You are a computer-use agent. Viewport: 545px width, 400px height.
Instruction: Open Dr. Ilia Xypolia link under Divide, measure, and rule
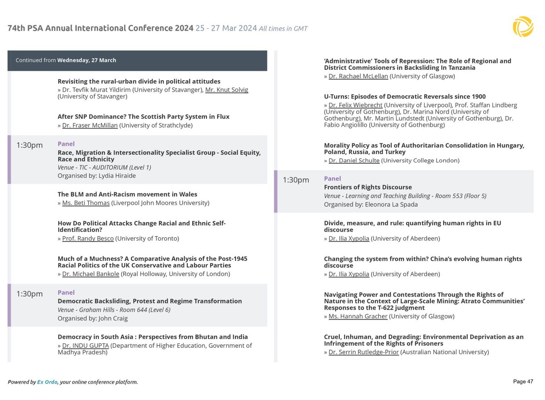pos(350,239)
